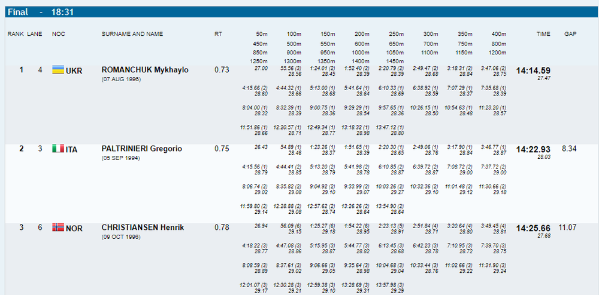Open PALTRINIERI Gregorio athlete profile
Image resolution: width=599 pixels, height=295 pixels.
pos(142,149)
